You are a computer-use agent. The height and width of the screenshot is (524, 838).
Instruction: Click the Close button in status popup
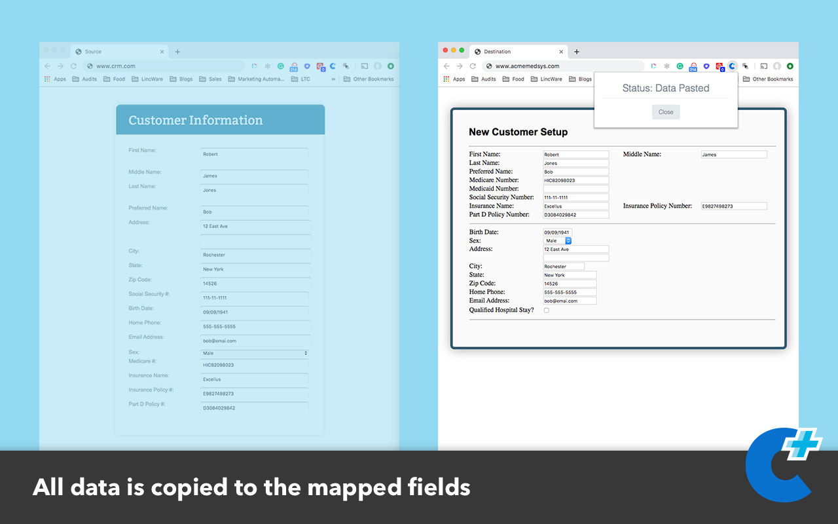pyautogui.click(x=666, y=112)
